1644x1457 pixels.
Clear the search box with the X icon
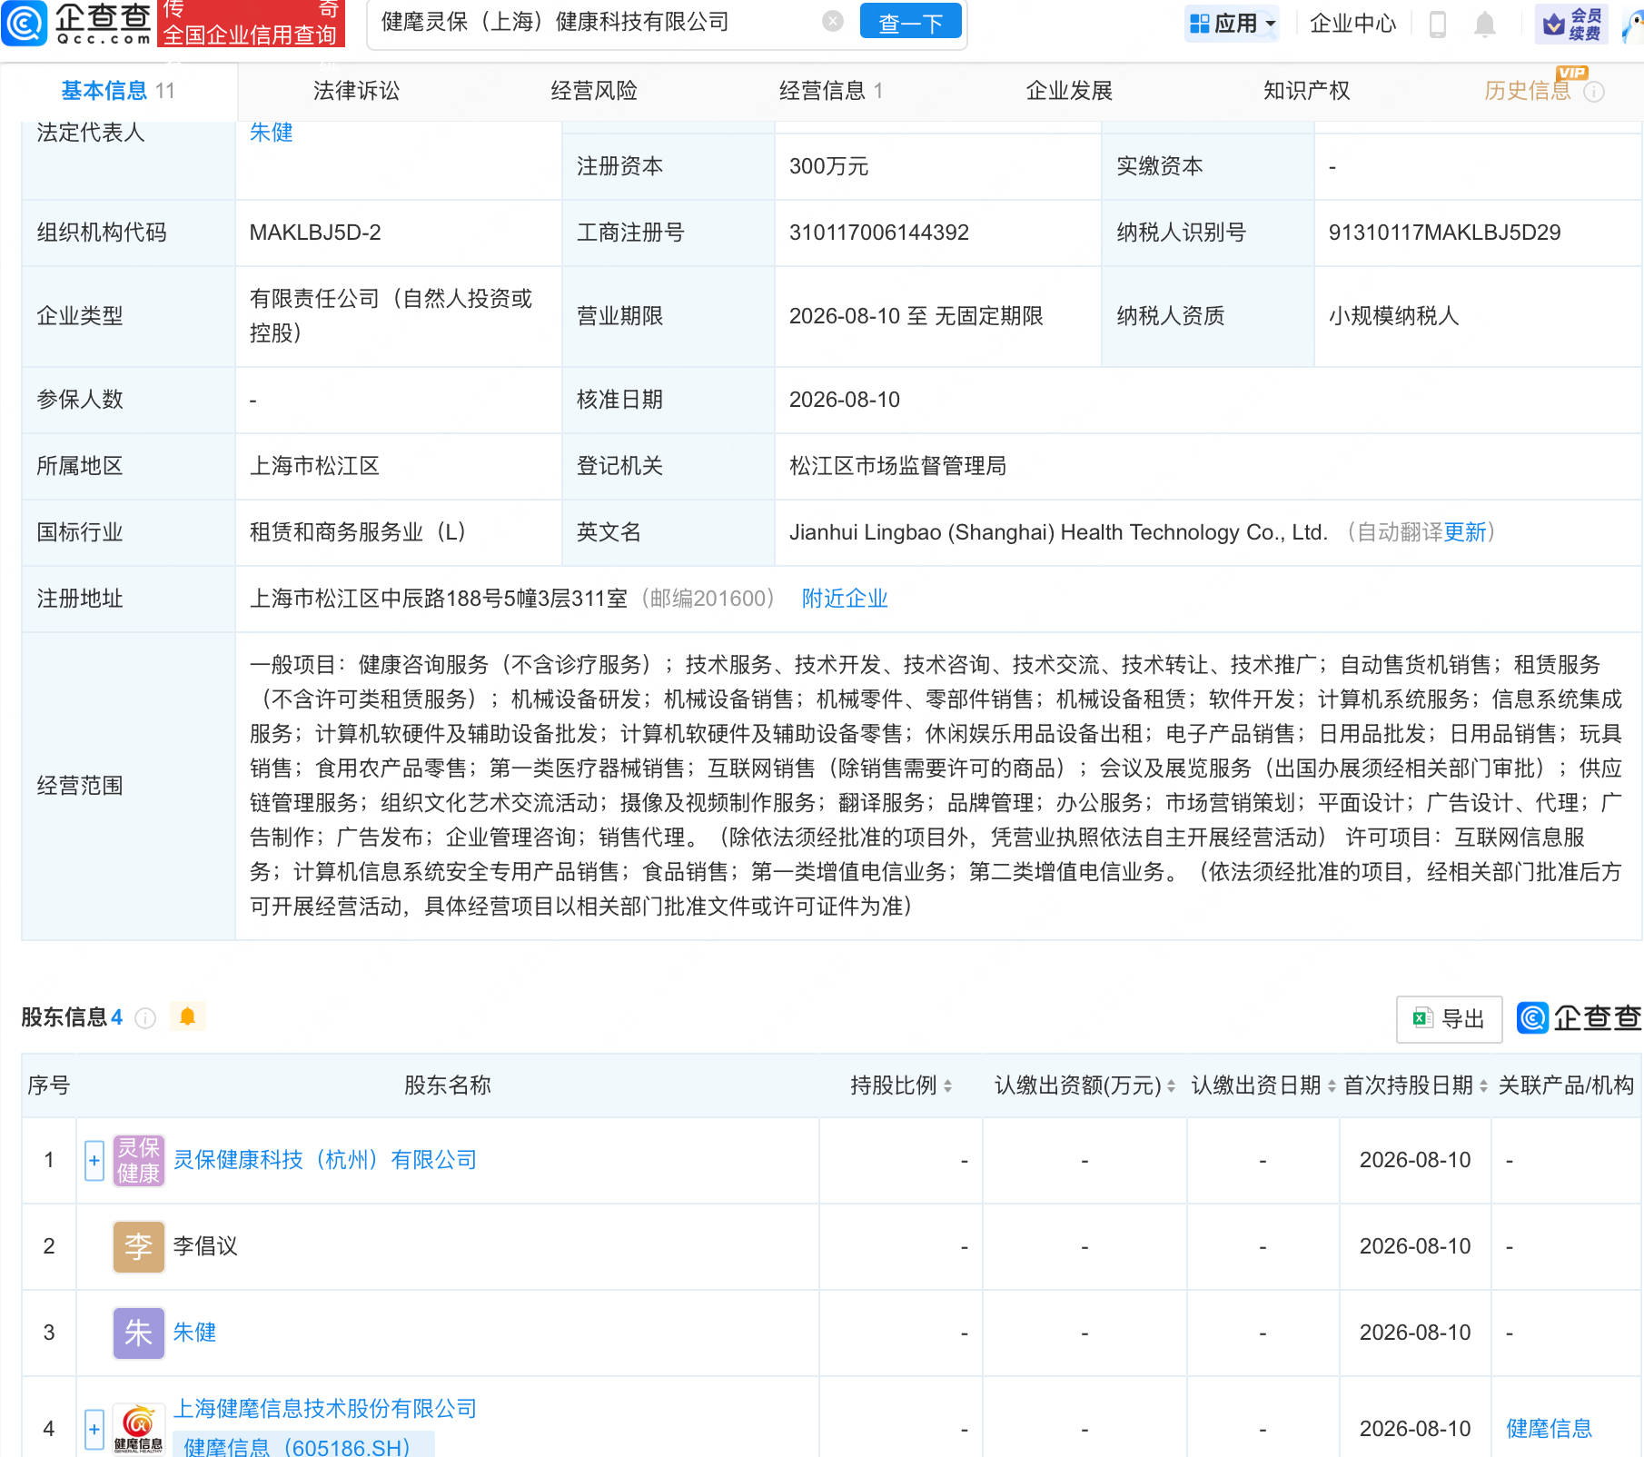[833, 22]
